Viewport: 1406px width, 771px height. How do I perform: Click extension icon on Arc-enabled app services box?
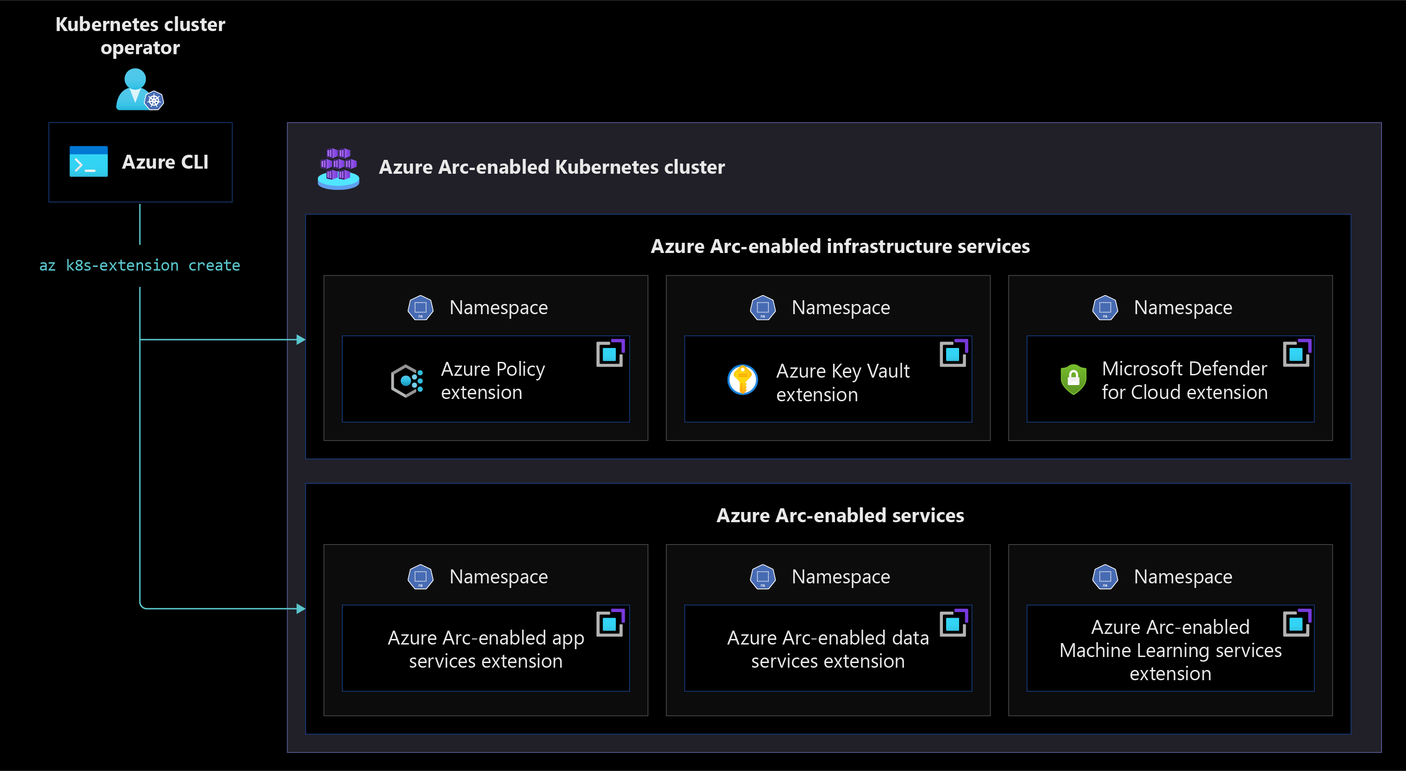coord(610,622)
